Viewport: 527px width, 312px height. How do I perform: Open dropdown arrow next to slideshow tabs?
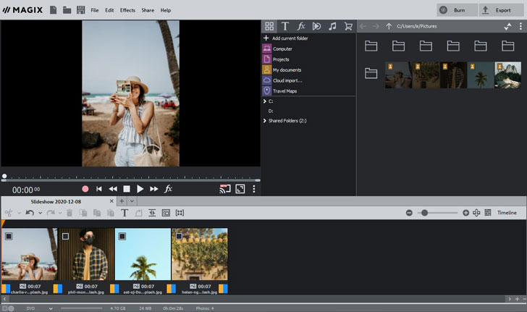coord(132,201)
